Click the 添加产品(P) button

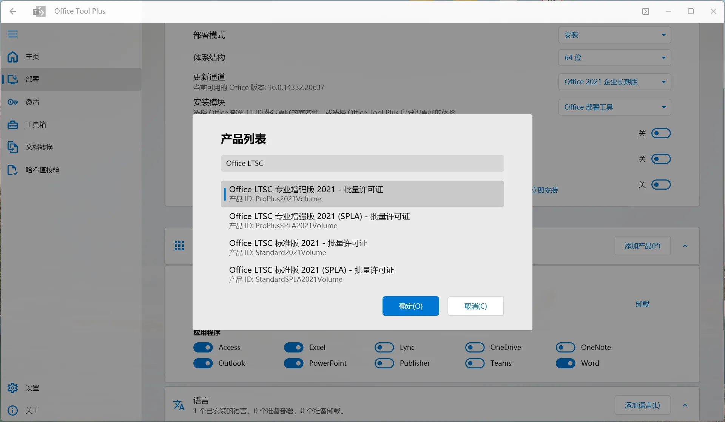(x=642, y=246)
